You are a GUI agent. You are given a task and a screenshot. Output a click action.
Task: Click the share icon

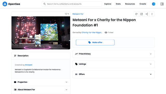coord(147,14)
